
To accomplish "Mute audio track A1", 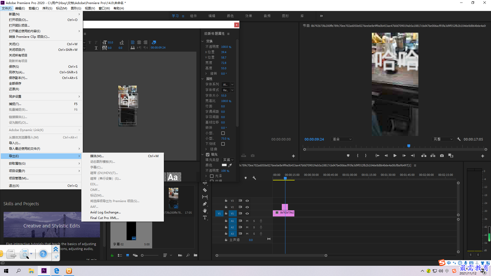I will pyautogui.click(x=247, y=221).
